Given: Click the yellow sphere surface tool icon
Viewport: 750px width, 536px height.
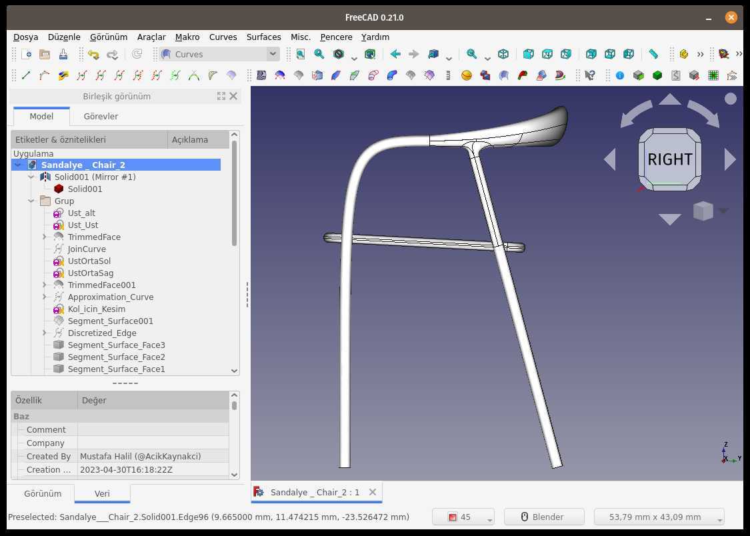Looking at the screenshot, I should [467, 75].
